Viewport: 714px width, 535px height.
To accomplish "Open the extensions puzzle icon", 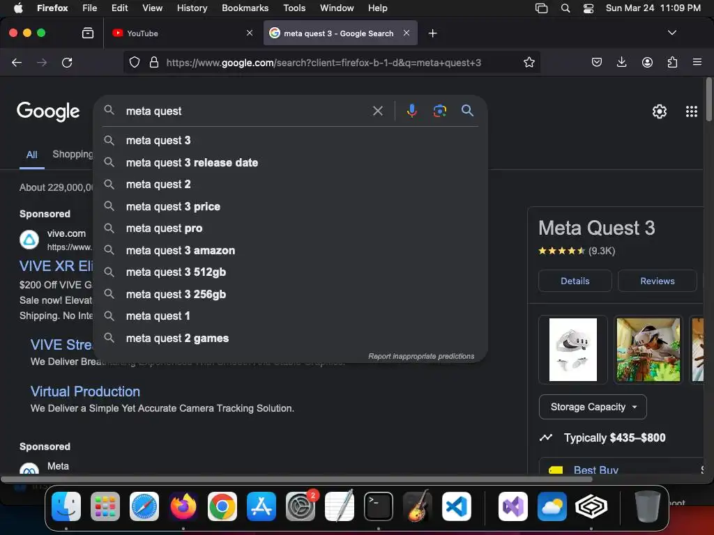I will click(x=672, y=62).
